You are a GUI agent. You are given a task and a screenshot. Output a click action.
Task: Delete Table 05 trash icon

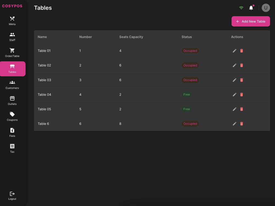coord(241,109)
